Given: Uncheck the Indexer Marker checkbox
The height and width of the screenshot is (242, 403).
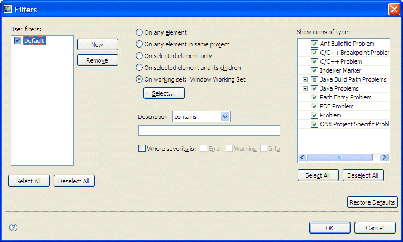Looking at the screenshot, I should (x=315, y=70).
